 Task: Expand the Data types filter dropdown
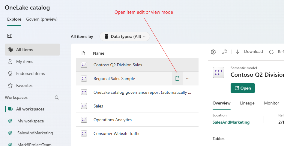click(125, 36)
